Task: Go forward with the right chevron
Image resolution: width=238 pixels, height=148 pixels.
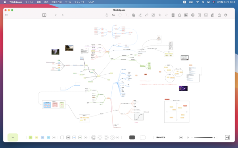Action: click(63, 15)
